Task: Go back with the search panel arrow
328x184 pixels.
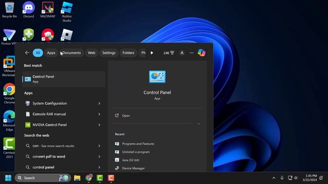Action: 27,53
